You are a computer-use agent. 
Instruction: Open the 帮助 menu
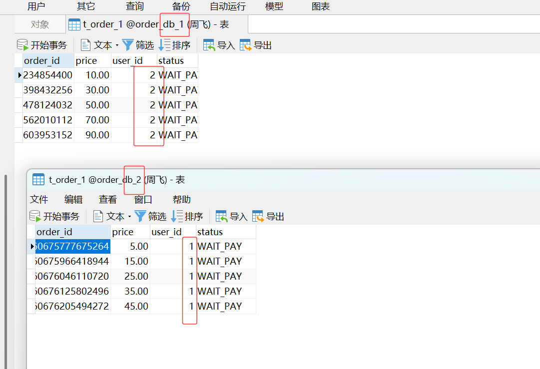(x=182, y=199)
